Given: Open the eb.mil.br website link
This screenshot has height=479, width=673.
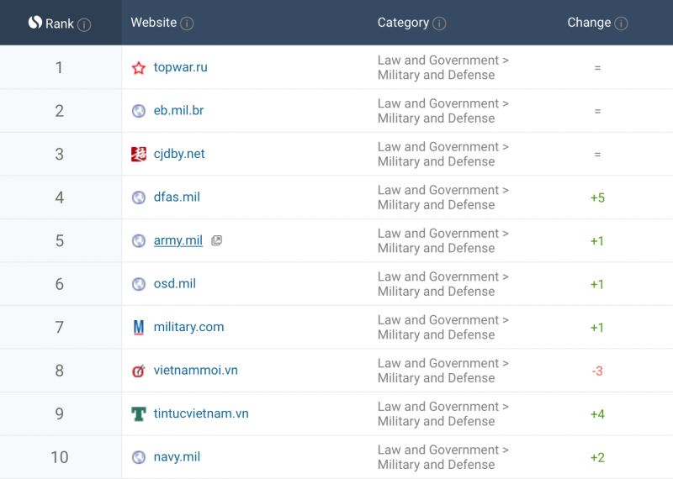Looking at the screenshot, I should [x=178, y=111].
